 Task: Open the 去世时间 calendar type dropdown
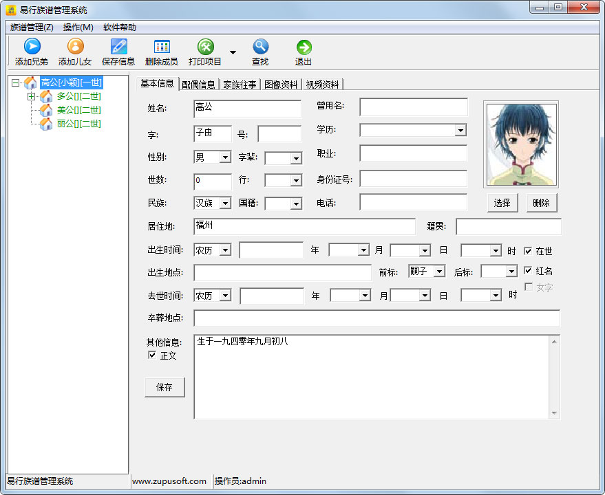(x=225, y=296)
